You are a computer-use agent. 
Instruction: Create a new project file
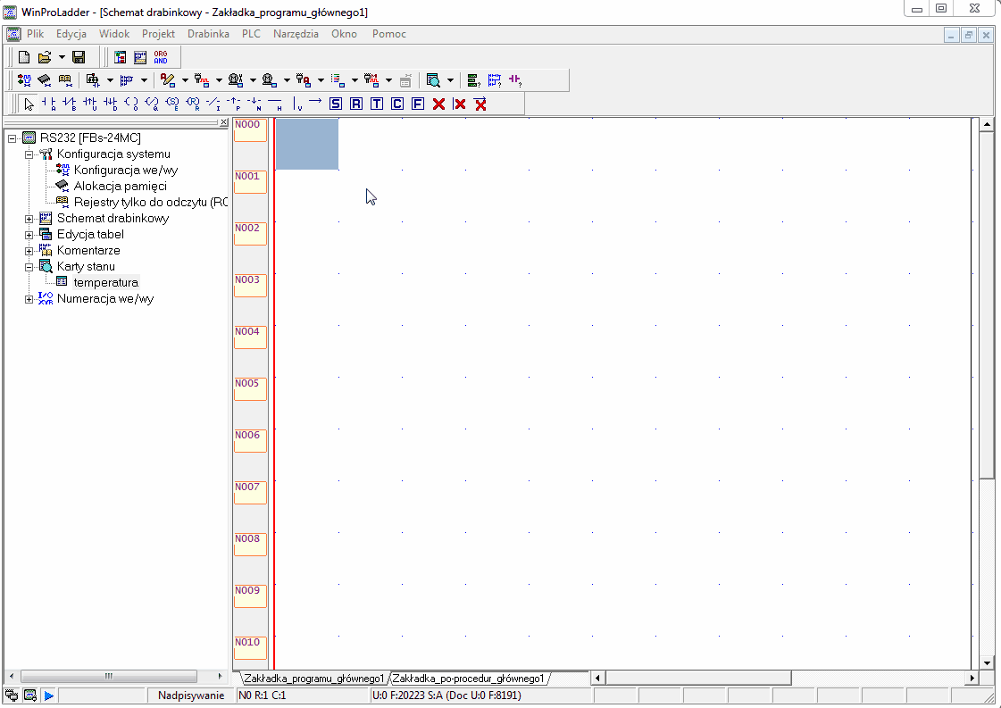tap(24, 57)
